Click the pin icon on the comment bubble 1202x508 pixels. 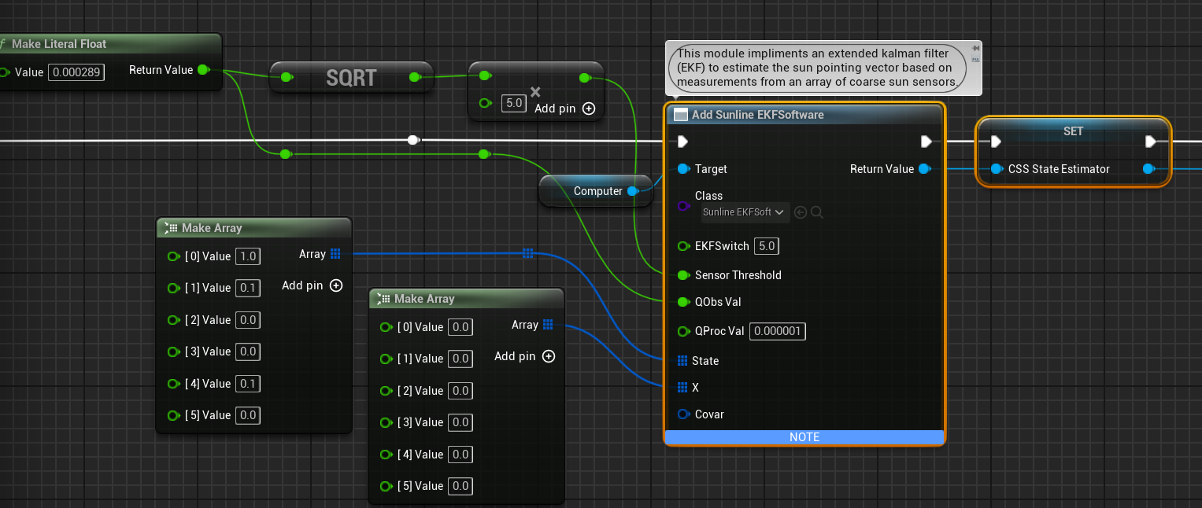click(x=976, y=48)
